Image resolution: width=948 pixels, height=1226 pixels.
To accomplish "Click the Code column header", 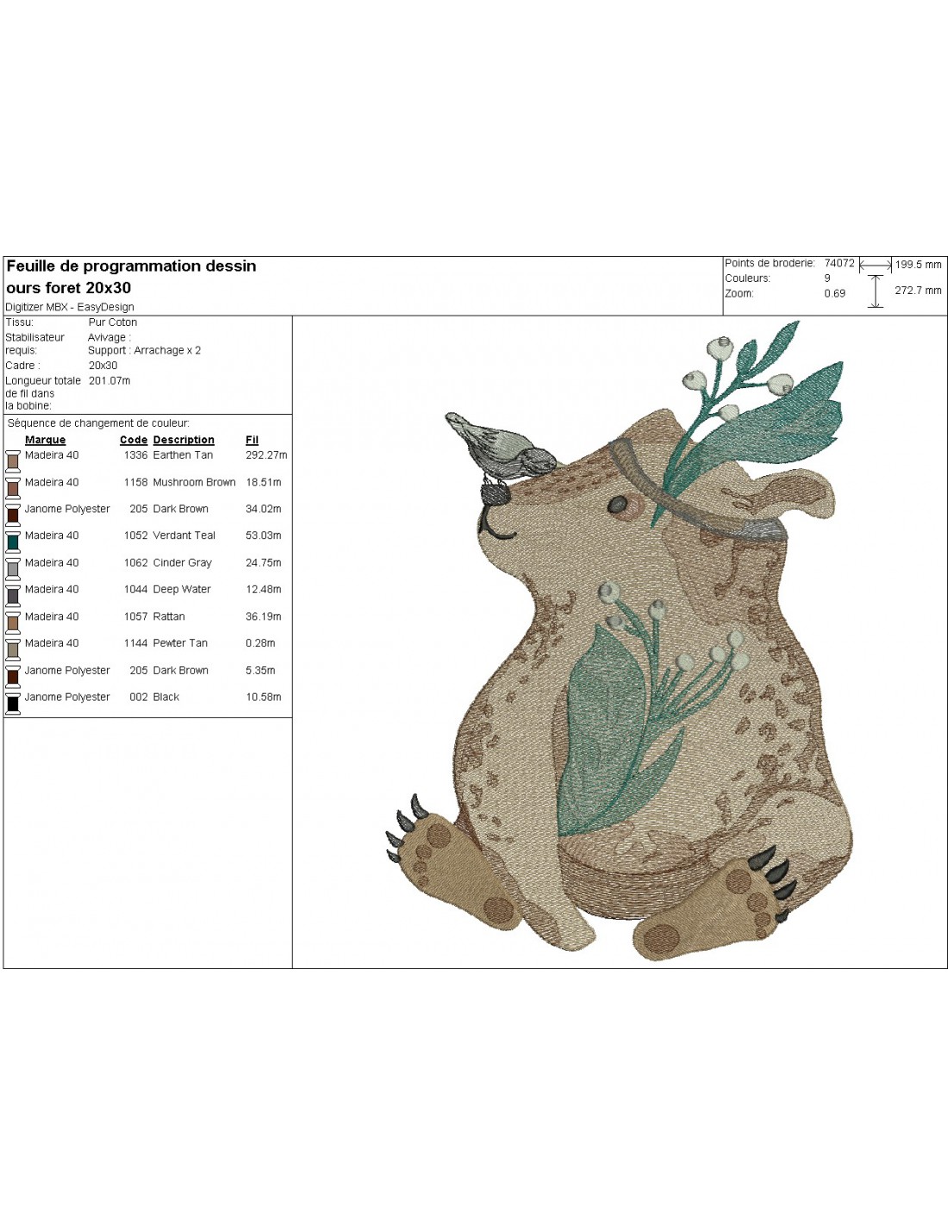I will coord(134,440).
